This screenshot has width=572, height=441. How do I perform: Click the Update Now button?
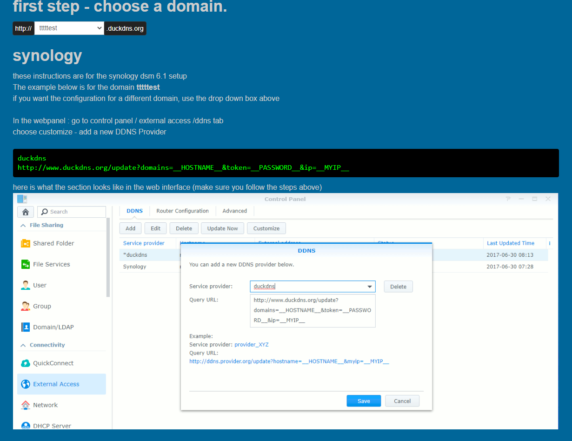pyautogui.click(x=223, y=228)
